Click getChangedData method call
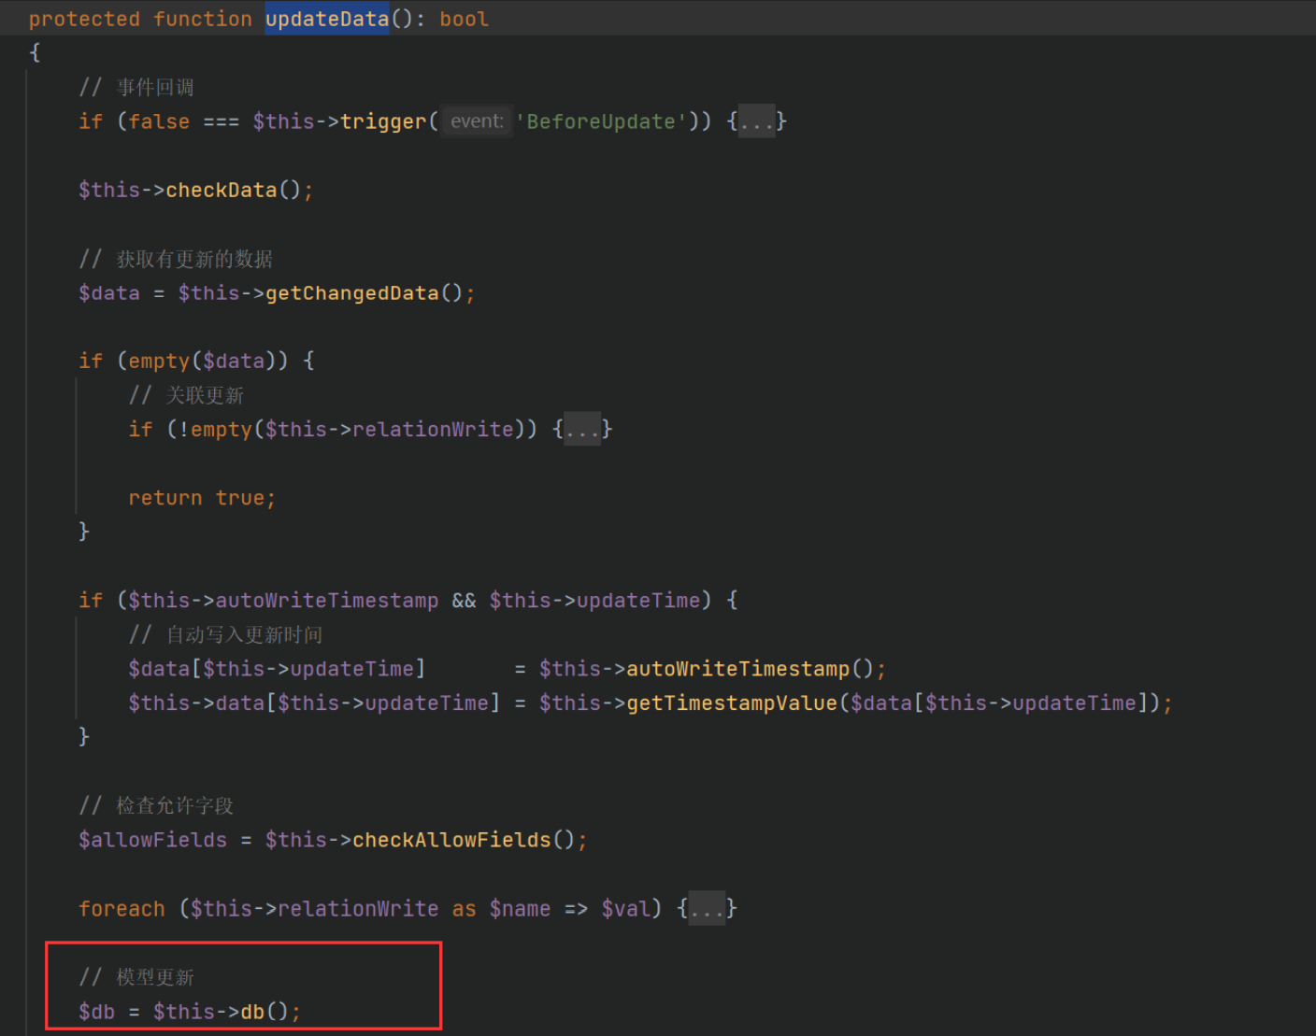 (x=352, y=293)
